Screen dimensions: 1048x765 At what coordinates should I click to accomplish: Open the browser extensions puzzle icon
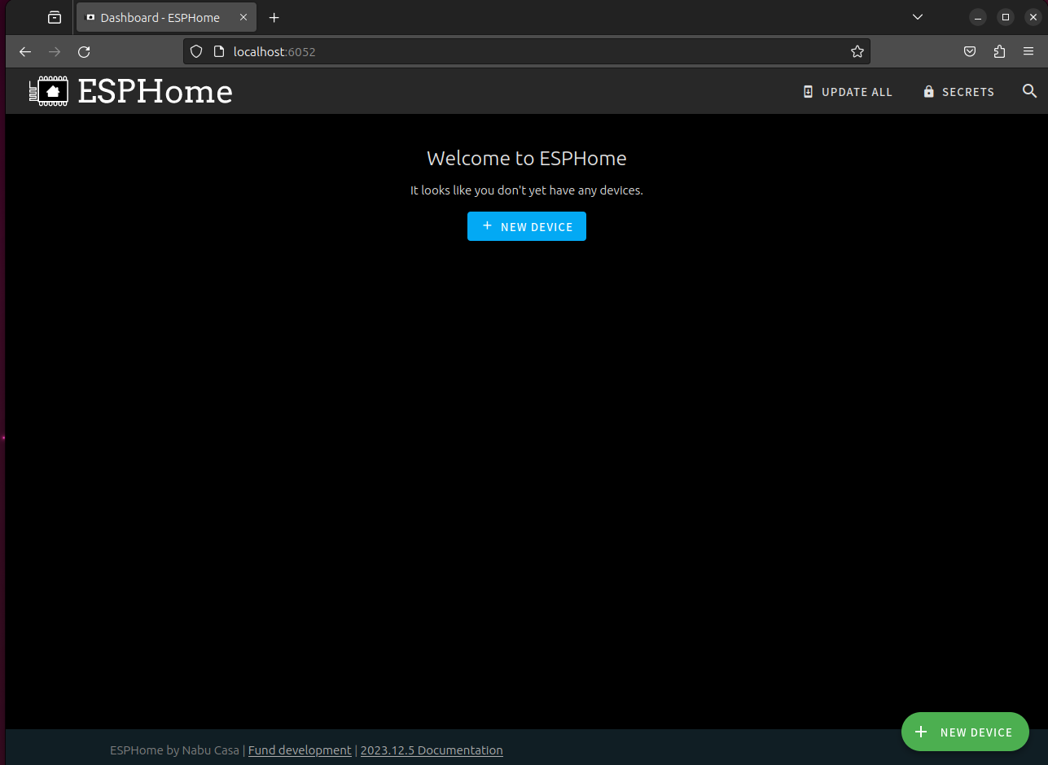(999, 51)
